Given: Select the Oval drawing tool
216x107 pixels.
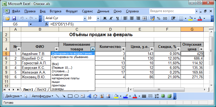Looking at the screenshot, I should (x=76, y=96).
